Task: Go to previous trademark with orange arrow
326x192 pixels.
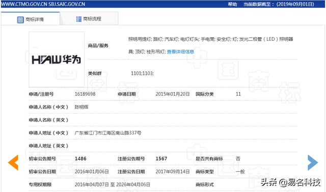Action: click(x=13, y=162)
